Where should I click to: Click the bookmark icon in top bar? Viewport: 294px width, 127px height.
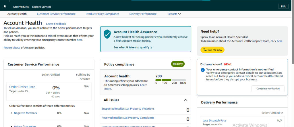point(5,7)
